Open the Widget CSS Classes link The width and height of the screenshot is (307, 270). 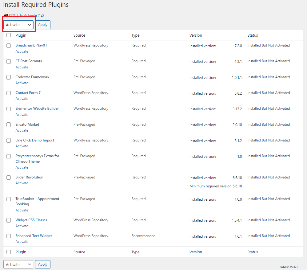pyautogui.click(x=31, y=220)
